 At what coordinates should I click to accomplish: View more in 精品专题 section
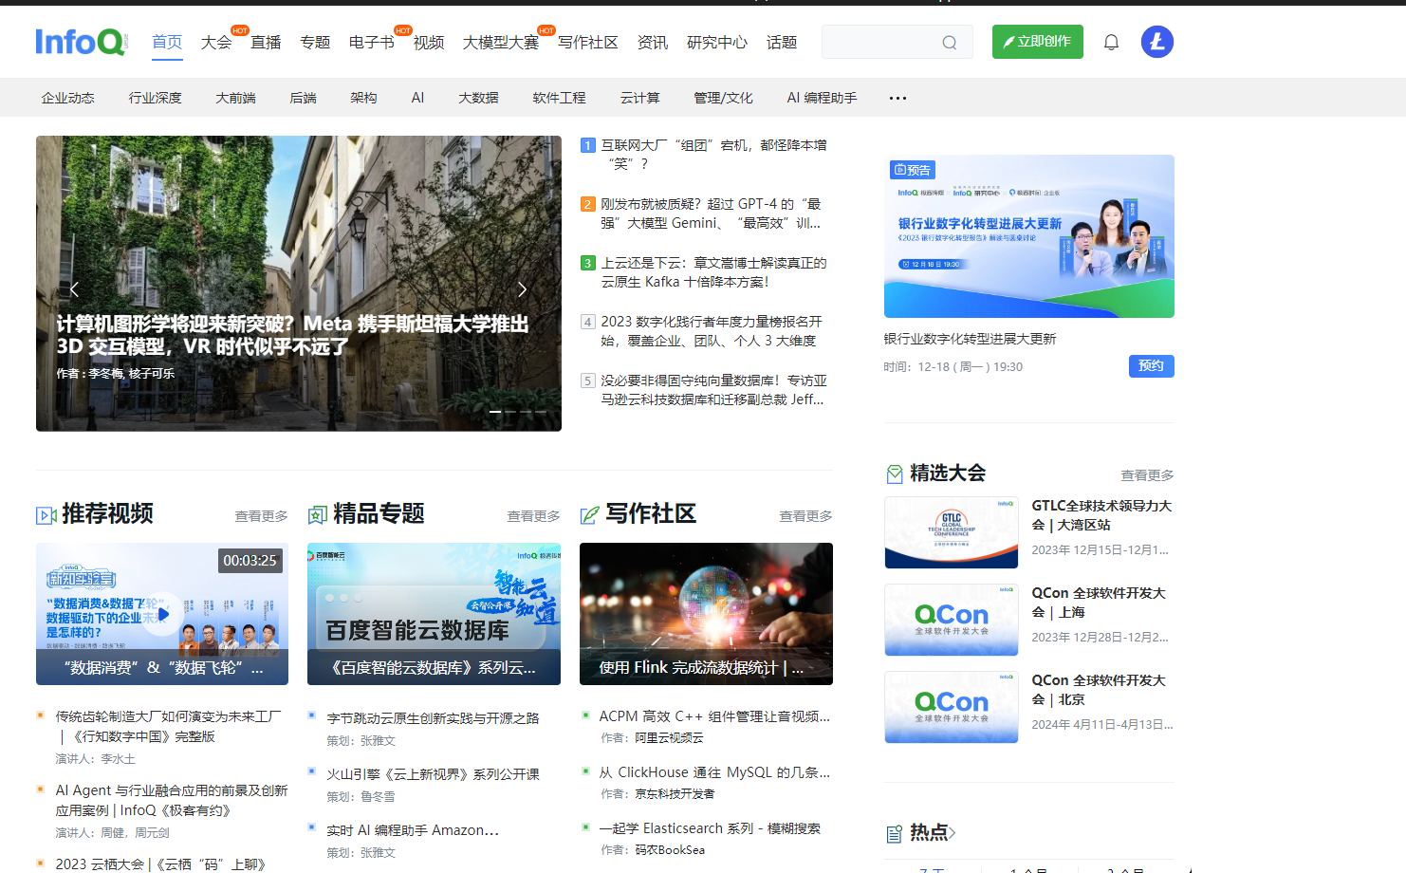533,516
